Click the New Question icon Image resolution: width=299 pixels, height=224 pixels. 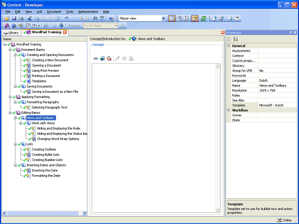tap(35, 26)
